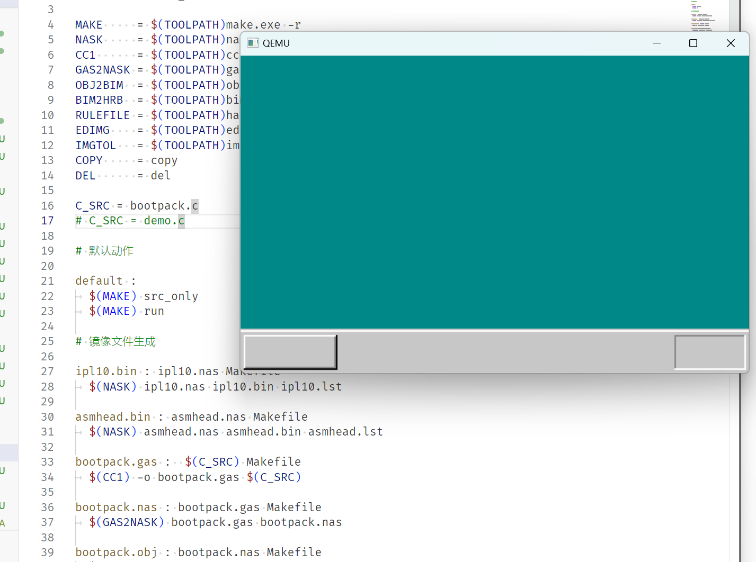Maximize the QEMU window

point(693,43)
